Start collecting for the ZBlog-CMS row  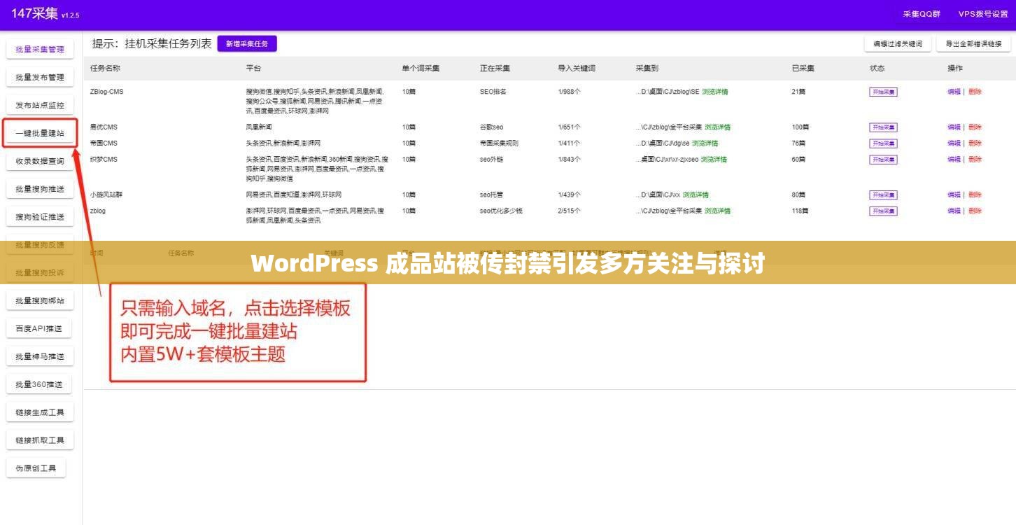tap(883, 92)
